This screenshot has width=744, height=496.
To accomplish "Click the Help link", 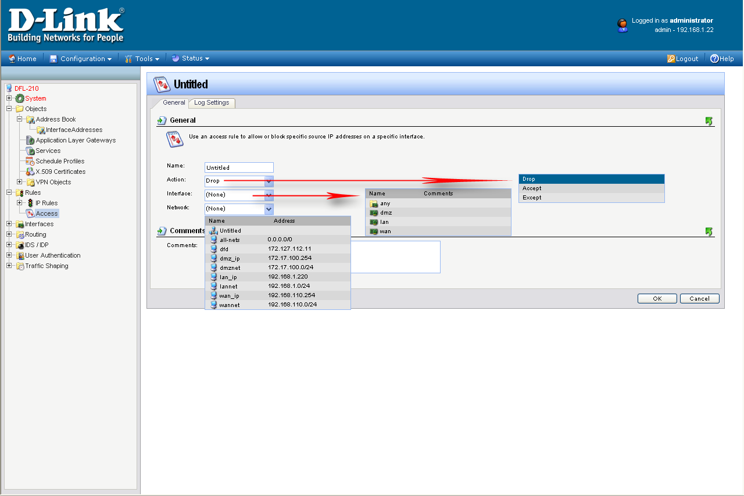I will pos(727,59).
